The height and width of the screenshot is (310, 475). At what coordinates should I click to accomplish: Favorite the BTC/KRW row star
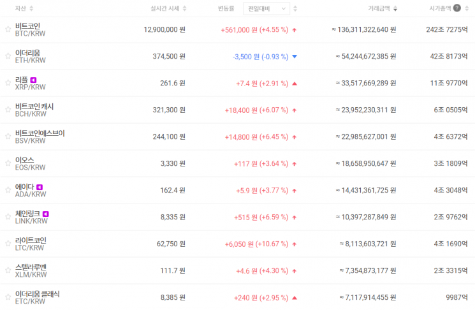pos(8,29)
